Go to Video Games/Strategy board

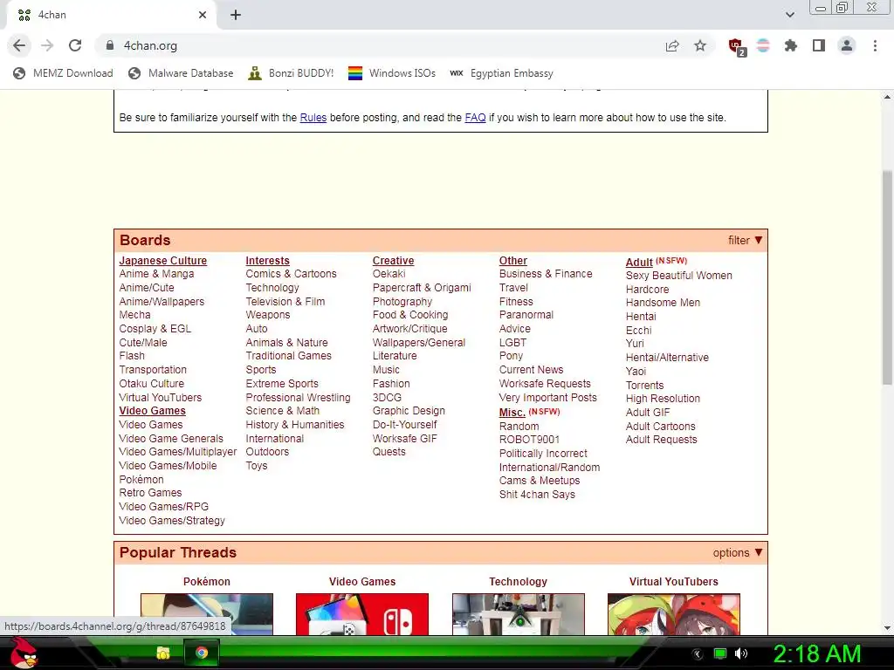[172, 521]
